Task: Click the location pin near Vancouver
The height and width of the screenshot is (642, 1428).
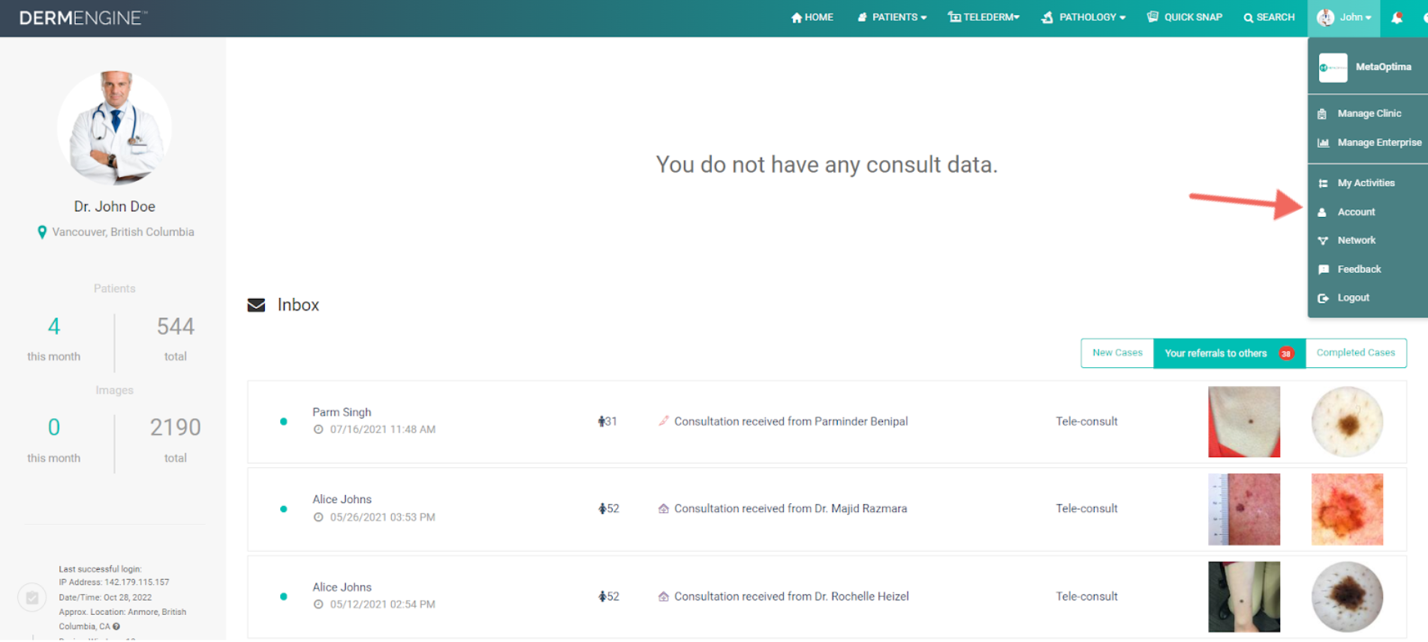Action: 42,232
